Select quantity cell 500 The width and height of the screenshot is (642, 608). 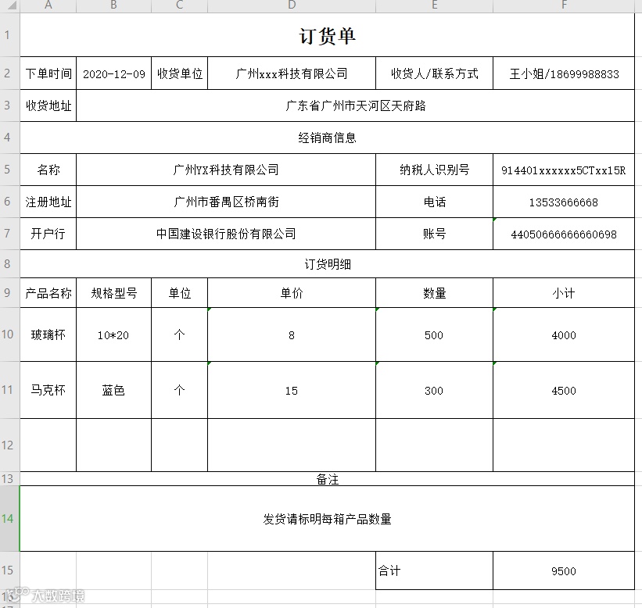(x=435, y=334)
